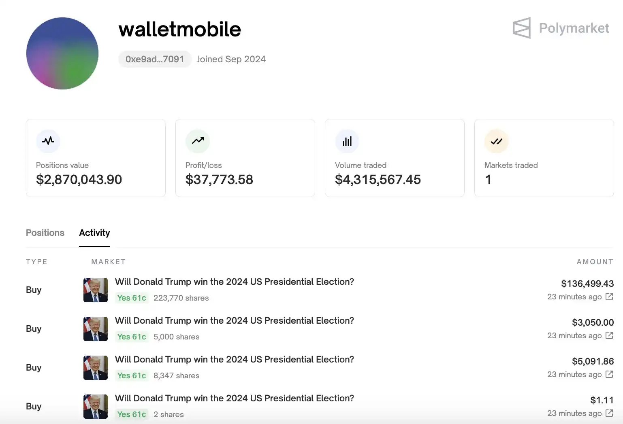
Task: Click the walletmobile gradient profile avatar
Action: point(62,53)
